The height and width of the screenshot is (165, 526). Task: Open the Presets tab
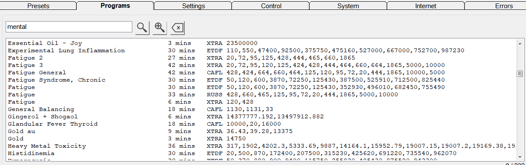(x=38, y=6)
